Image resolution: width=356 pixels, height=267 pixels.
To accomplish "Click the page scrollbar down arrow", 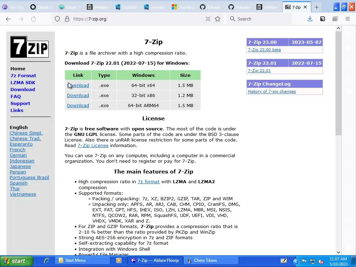I will [338, 252].
